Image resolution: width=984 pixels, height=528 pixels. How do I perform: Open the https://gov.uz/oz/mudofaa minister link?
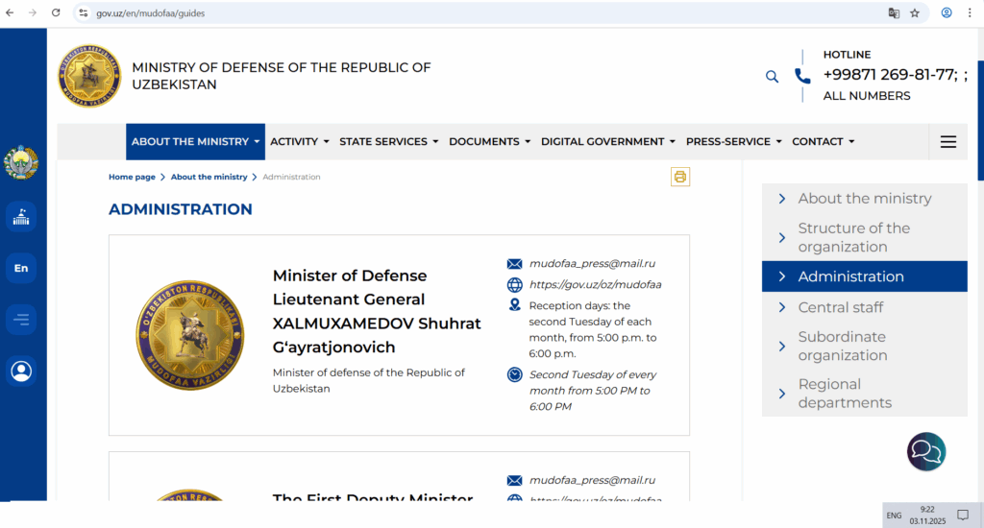(595, 284)
